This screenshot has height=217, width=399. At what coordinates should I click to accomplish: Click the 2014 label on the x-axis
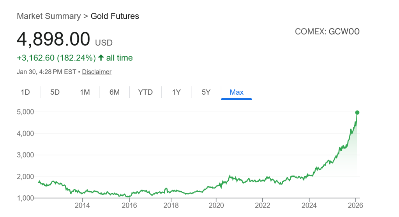coord(82,205)
